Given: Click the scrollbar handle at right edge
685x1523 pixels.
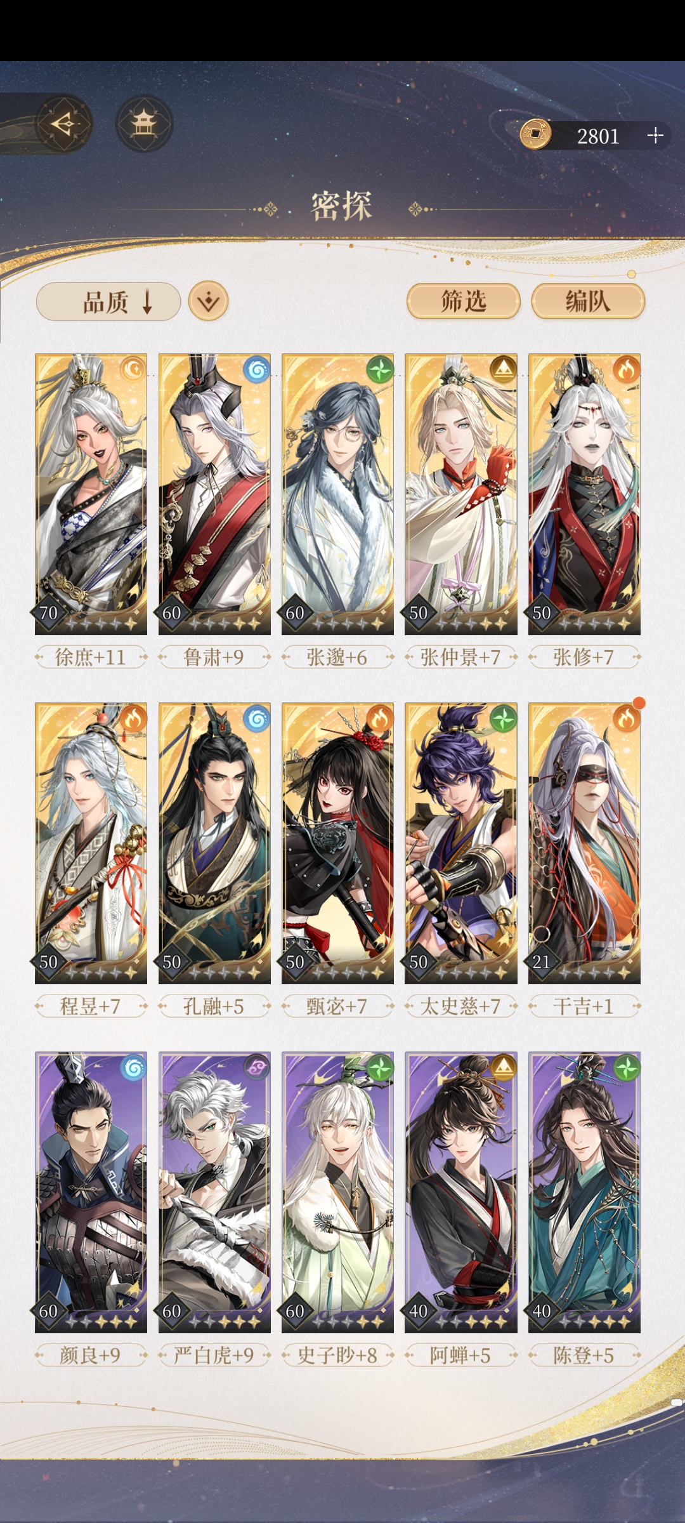Looking at the screenshot, I should coord(677,1402).
